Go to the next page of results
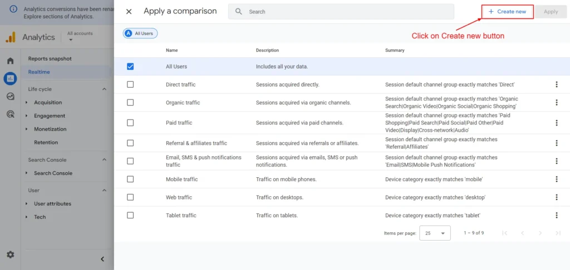This screenshot has width=570, height=270. (x=540, y=233)
